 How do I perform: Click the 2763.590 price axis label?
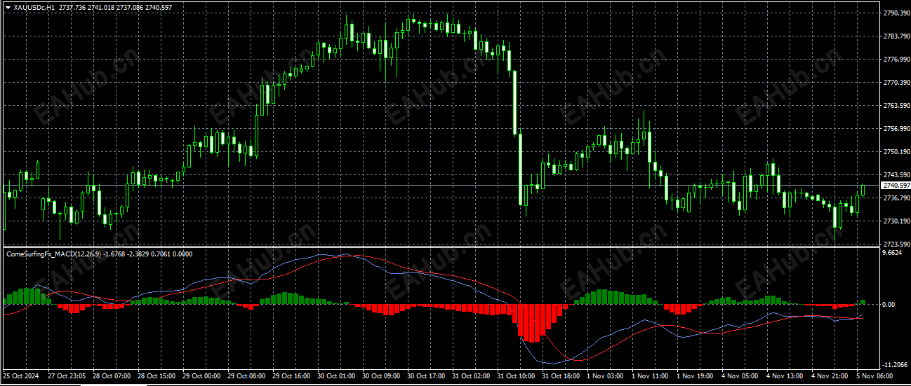tap(896, 105)
